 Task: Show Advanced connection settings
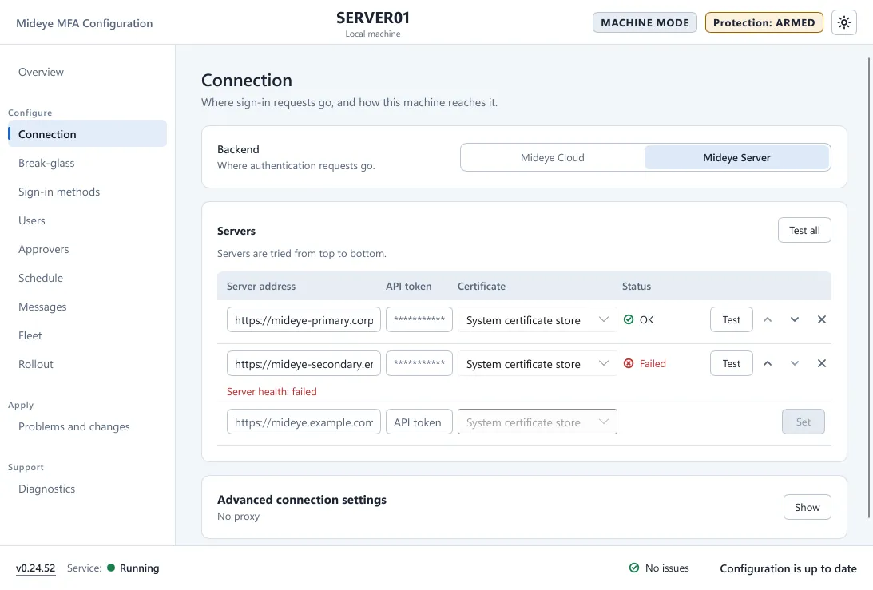807,507
